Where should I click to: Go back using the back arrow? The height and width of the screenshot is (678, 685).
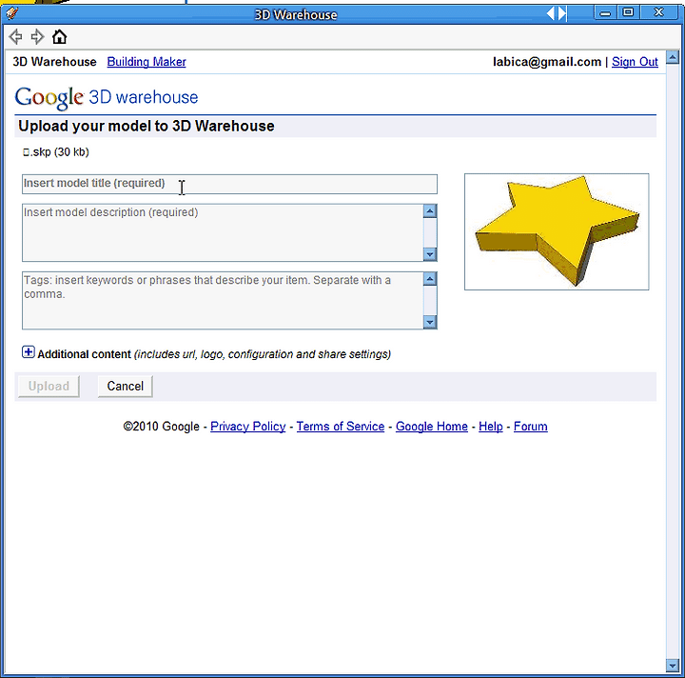click(x=15, y=37)
